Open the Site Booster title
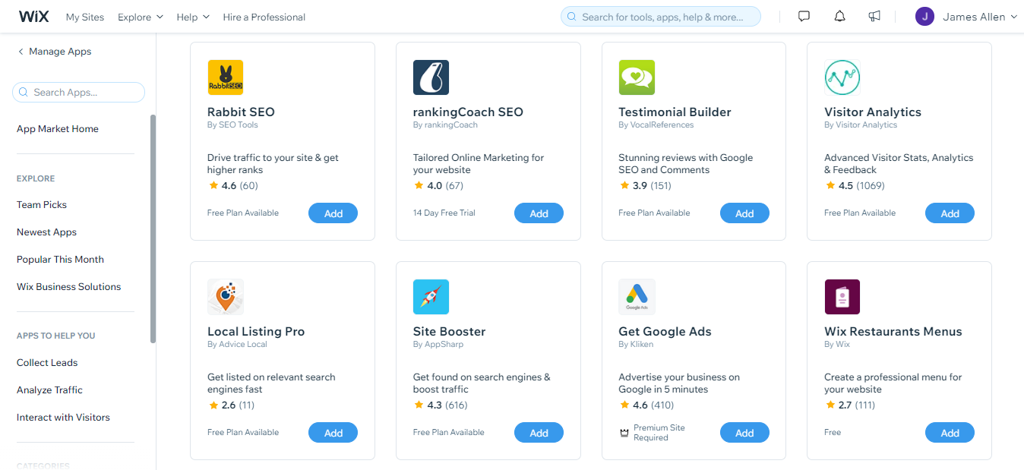The image size is (1024, 470). click(x=449, y=332)
